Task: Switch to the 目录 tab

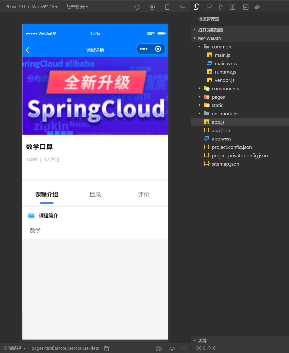Action: point(95,195)
